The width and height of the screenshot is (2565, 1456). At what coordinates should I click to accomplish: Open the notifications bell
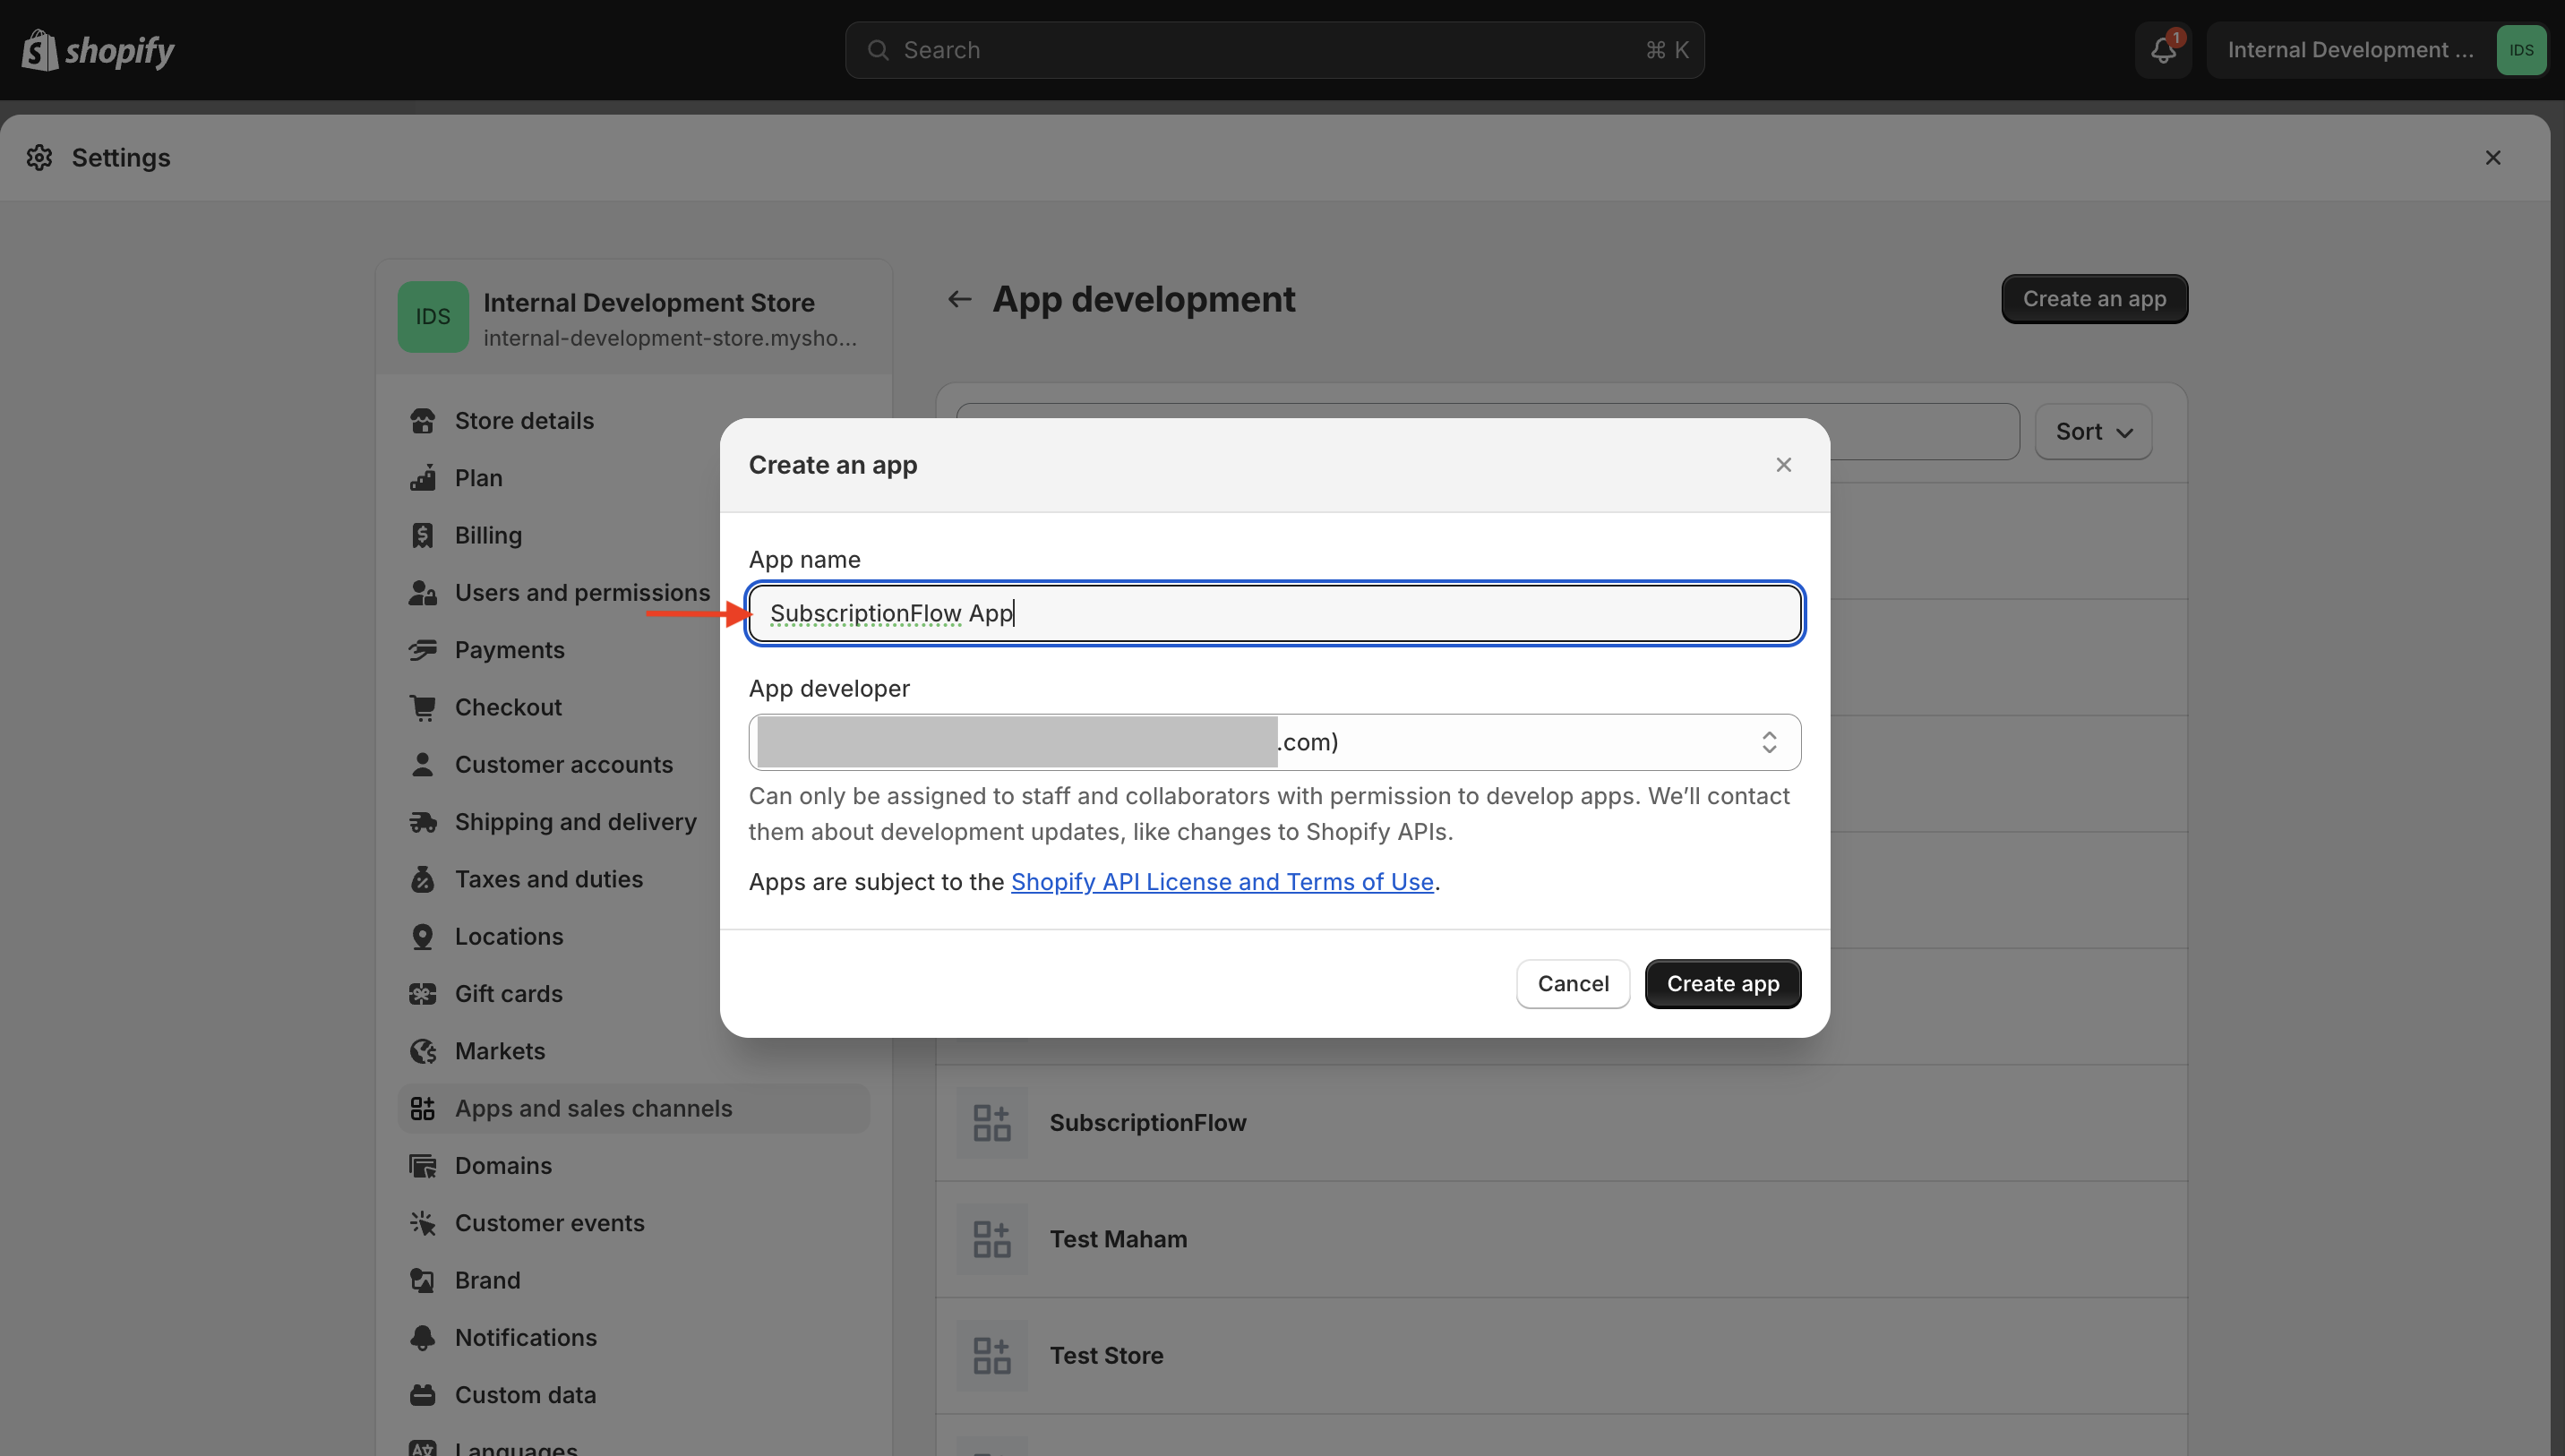(2163, 50)
